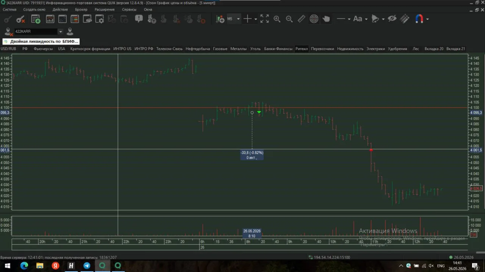Open the Окна menu

tap(148, 9)
